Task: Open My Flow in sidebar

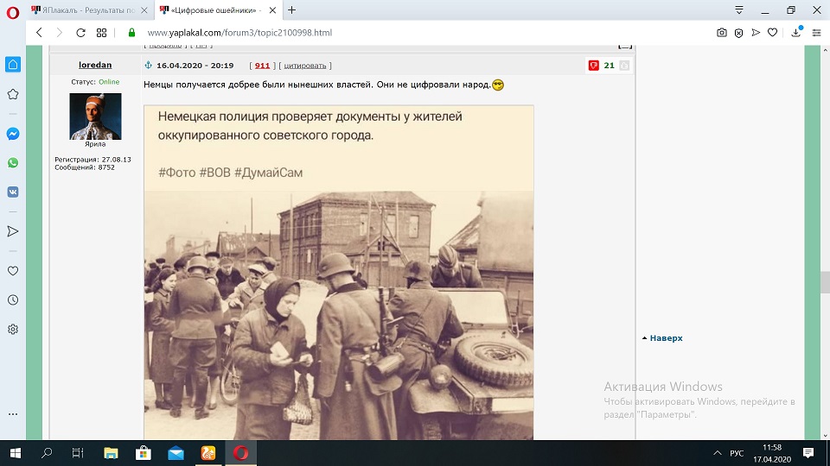Action: pos(13,231)
